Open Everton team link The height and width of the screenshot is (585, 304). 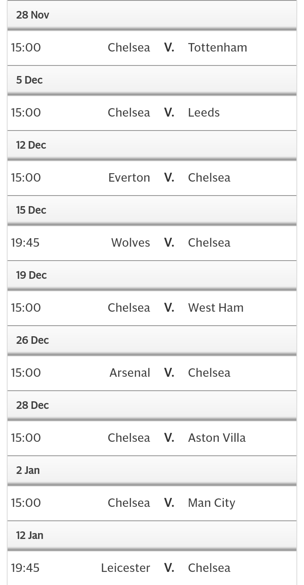129,177
